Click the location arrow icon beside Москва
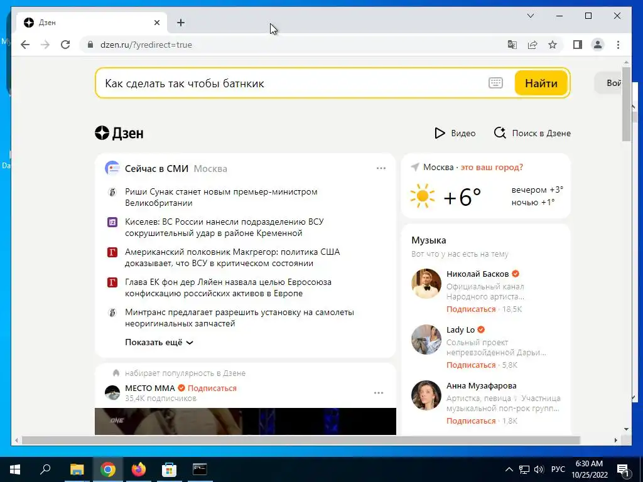Screen dimensions: 643x482 click(x=415, y=167)
